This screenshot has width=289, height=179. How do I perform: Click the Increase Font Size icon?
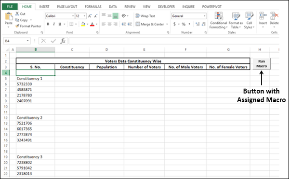pos(90,16)
